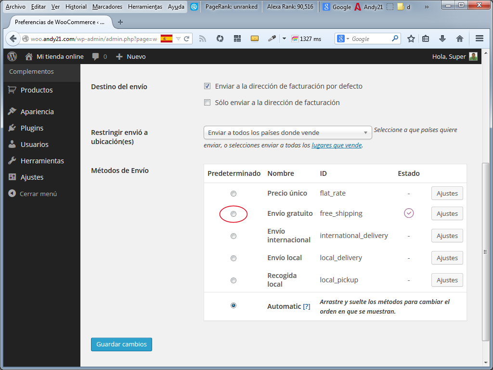The width and height of the screenshot is (493, 370).
Task: Click the URL address field
Action: [x=94, y=39]
